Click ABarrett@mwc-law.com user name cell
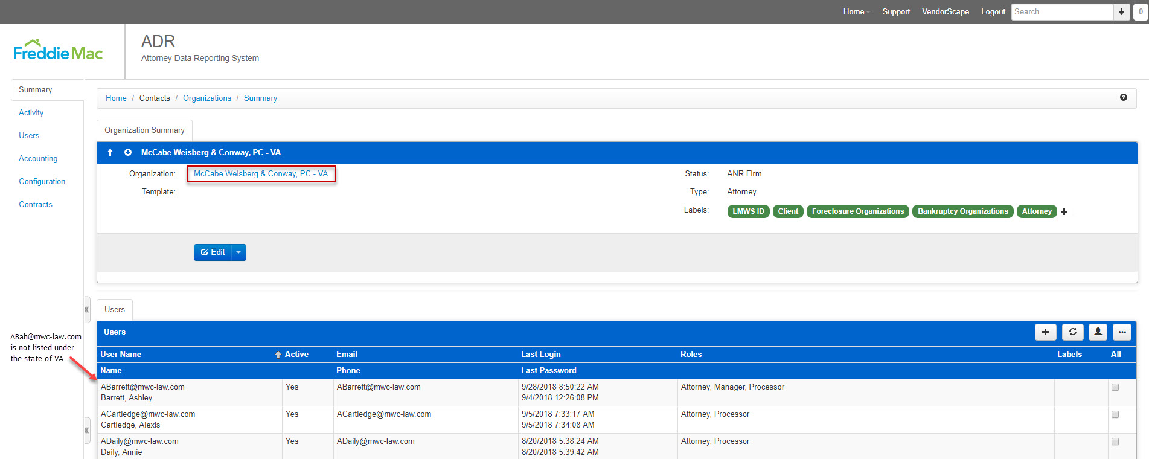Screen dimensions: 1149x459 point(142,387)
